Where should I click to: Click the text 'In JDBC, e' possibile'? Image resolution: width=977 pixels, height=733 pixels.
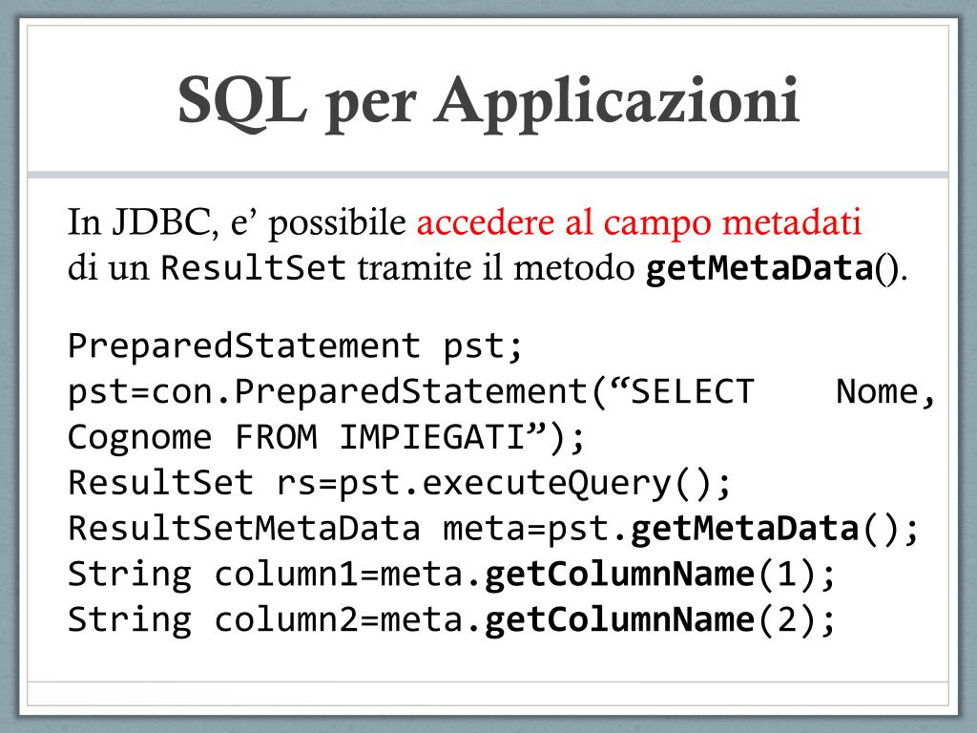tap(237, 221)
